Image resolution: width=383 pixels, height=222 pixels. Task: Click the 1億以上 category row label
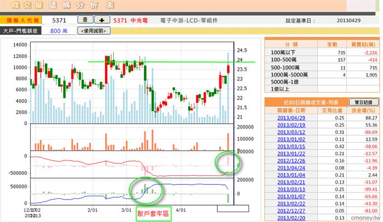click(x=280, y=89)
